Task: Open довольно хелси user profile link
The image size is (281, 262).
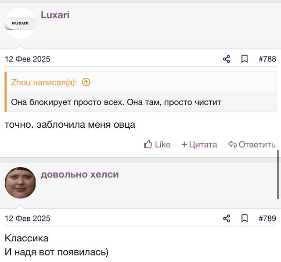Action: 80,174
